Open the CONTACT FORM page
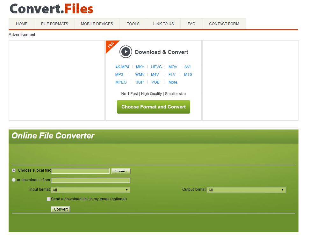Image resolution: width=316 pixels, height=238 pixels. pos(224,24)
